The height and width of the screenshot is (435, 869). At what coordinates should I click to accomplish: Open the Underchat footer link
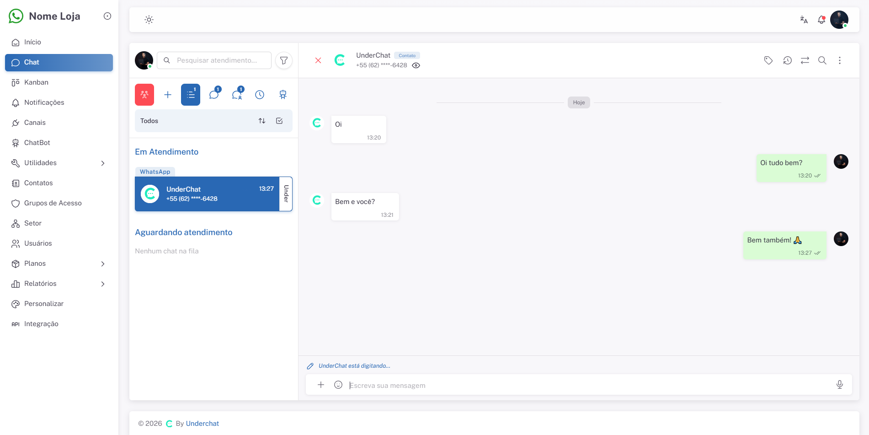[203, 424]
